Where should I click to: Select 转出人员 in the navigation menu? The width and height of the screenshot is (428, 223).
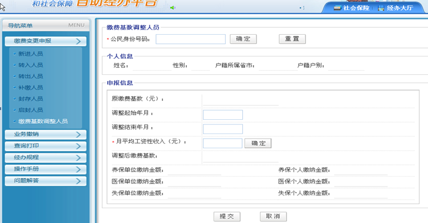click(31, 76)
